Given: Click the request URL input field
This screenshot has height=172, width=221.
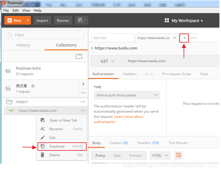Looking at the screenshot, I should (172, 61).
